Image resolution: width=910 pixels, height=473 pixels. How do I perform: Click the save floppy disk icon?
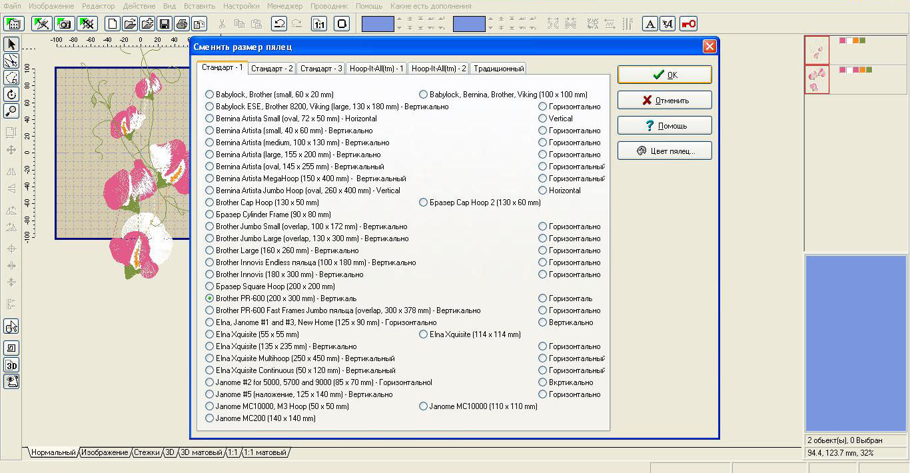coord(165,24)
